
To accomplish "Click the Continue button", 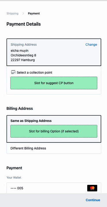I will (x=93, y=200).
